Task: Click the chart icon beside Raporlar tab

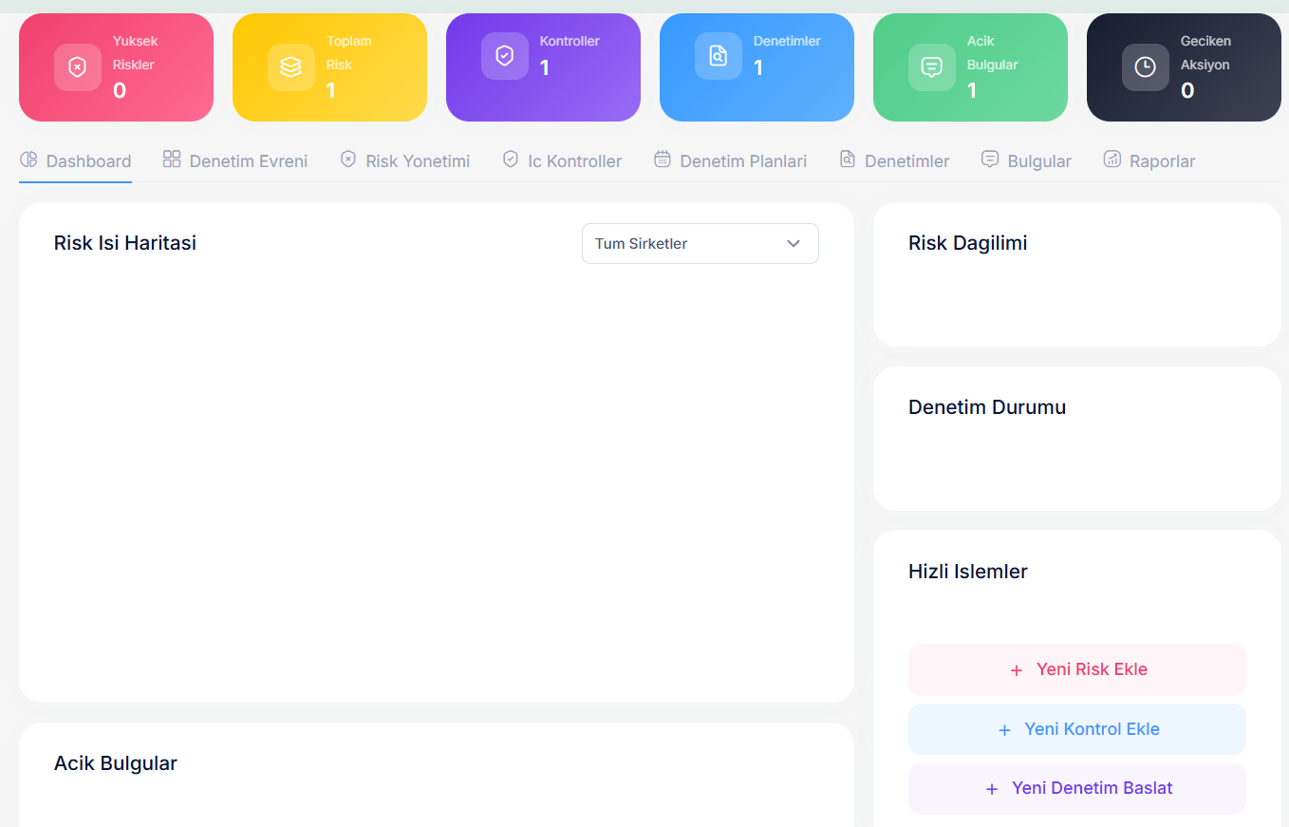Action: (x=1112, y=160)
